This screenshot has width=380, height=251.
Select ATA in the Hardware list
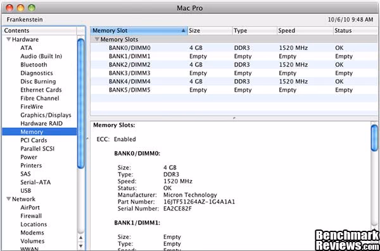click(x=26, y=48)
